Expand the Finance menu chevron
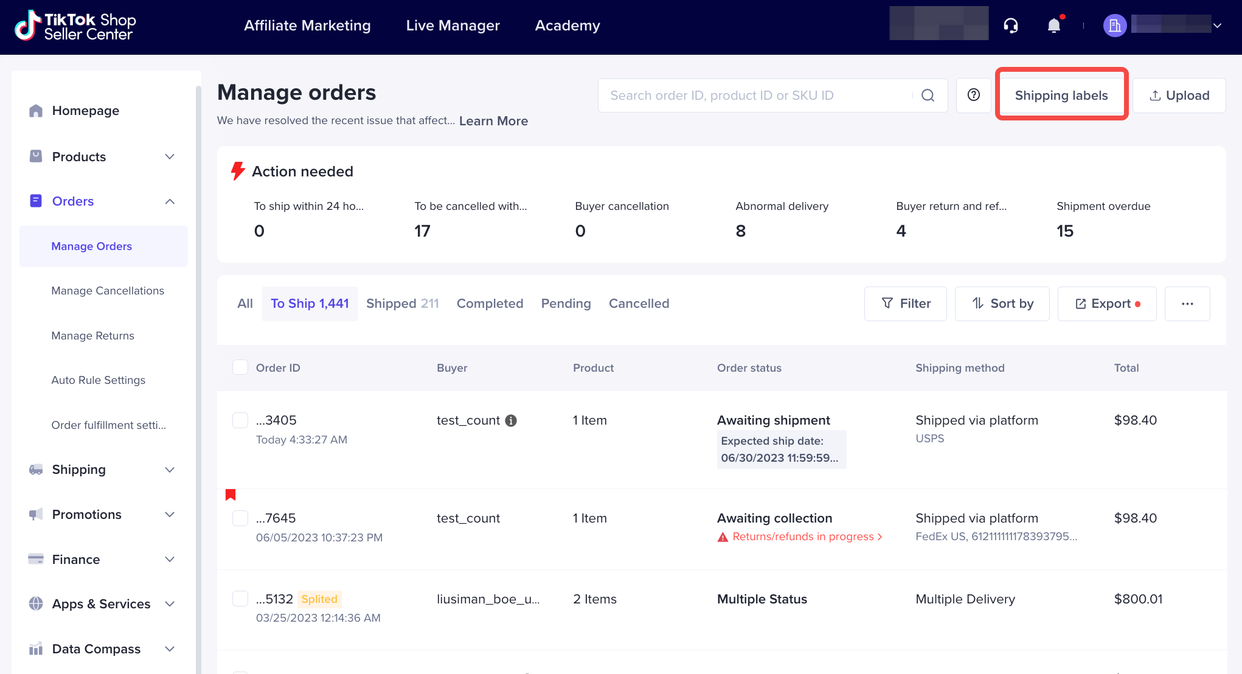 pyautogui.click(x=170, y=559)
